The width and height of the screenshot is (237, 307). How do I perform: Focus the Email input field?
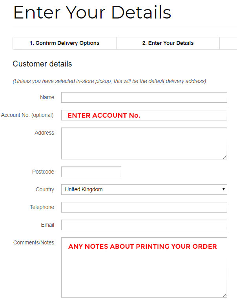144,225
